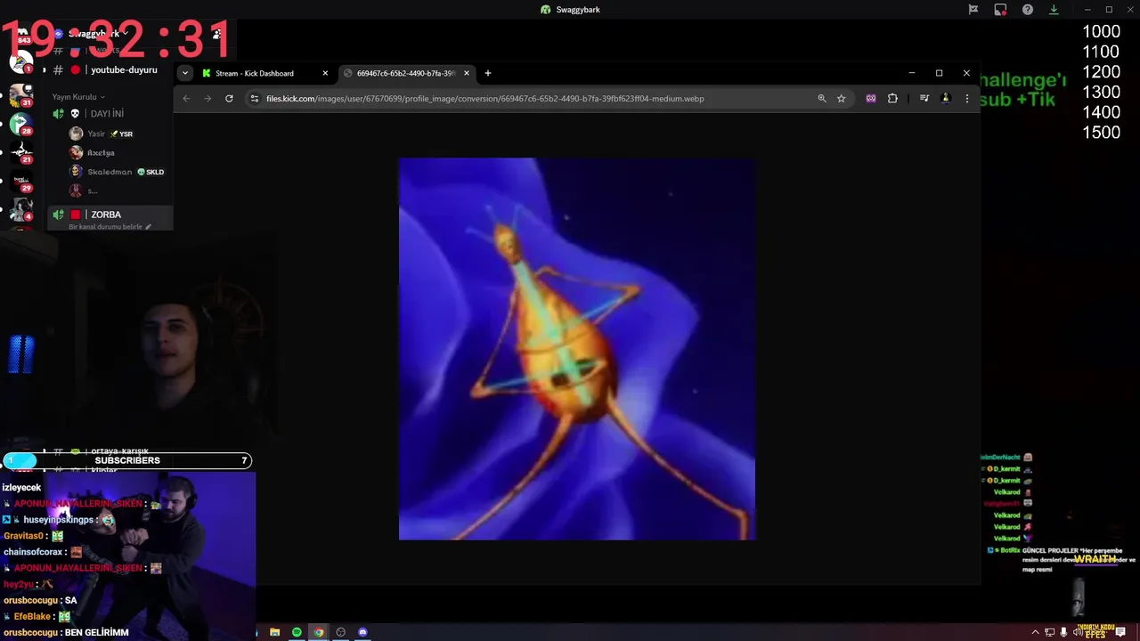Image resolution: width=1140 pixels, height=641 pixels.
Task: Click the microphone icon in system tray
Action: tap(1063, 632)
